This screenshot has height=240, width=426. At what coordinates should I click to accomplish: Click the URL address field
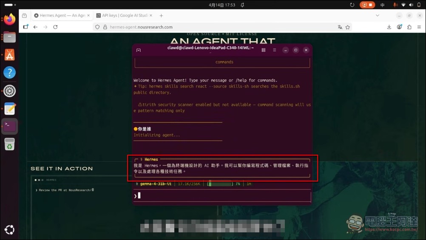(222, 27)
